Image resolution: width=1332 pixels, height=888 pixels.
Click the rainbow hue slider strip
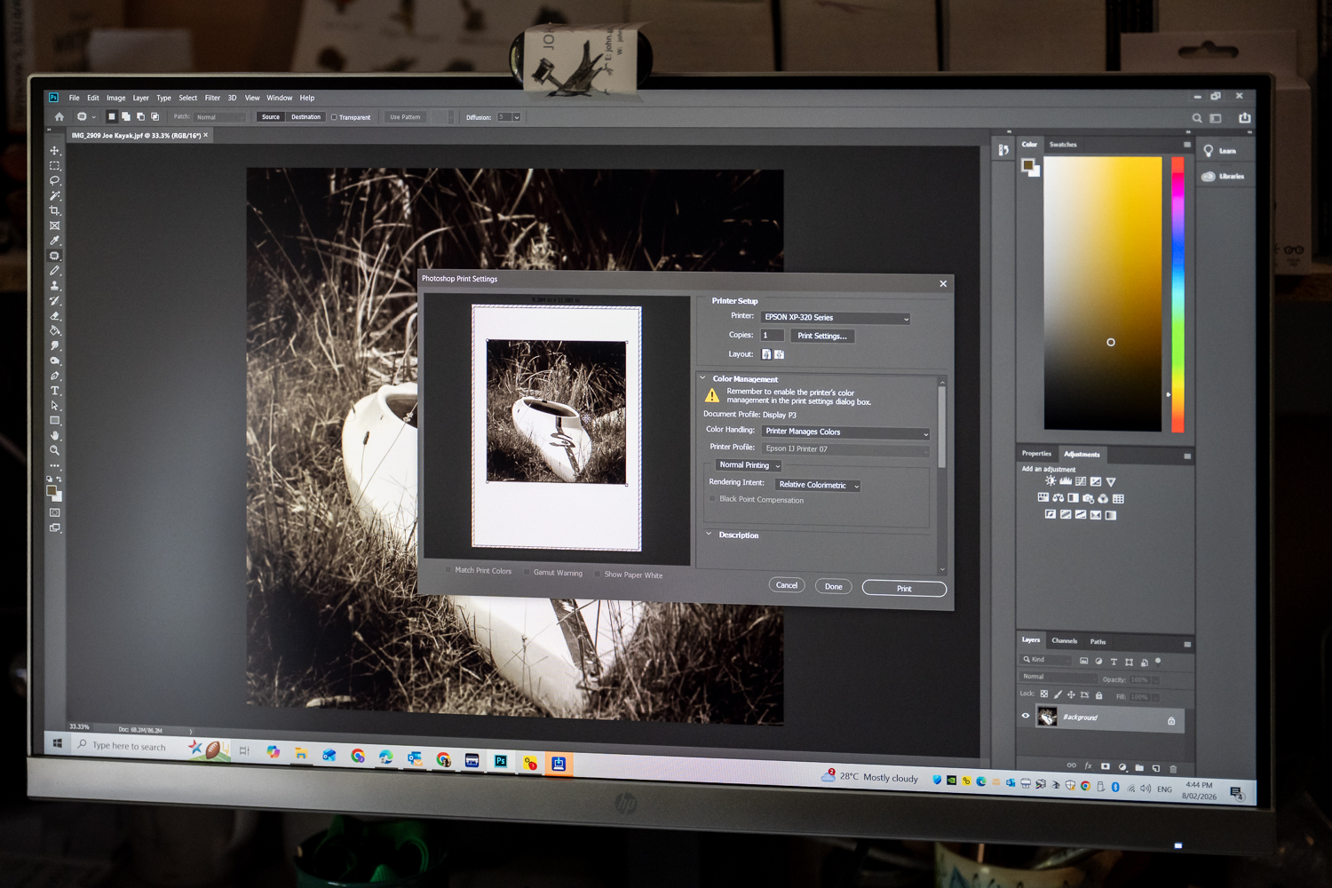(1177, 293)
